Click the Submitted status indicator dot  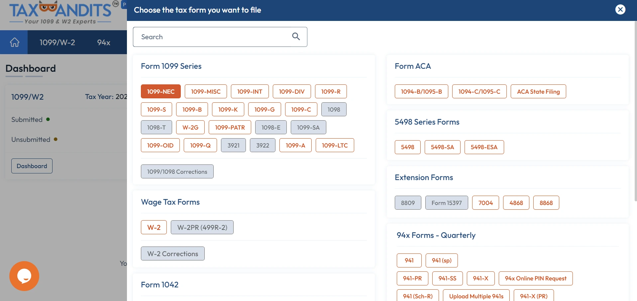(48, 119)
